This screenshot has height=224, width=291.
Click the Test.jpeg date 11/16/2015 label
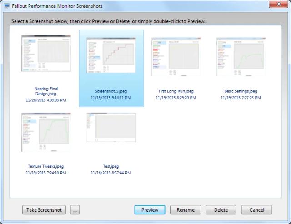tap(111, 173)
